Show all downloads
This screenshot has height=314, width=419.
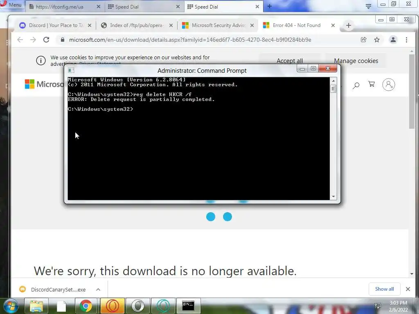[x=384, y=289]
